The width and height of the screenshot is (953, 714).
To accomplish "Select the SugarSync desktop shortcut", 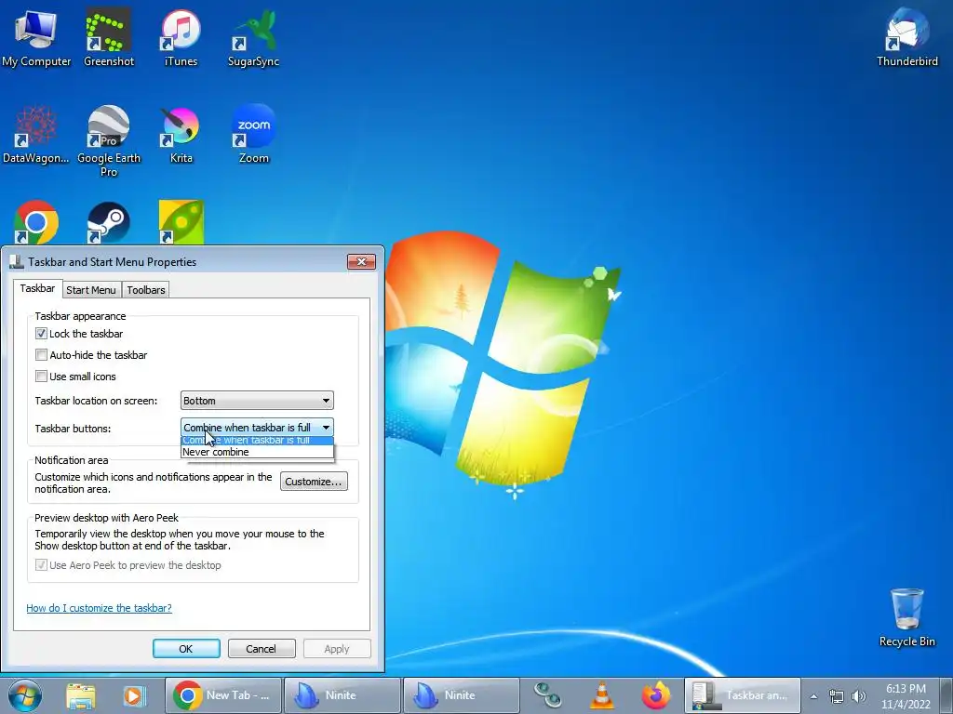I will 253,37.
